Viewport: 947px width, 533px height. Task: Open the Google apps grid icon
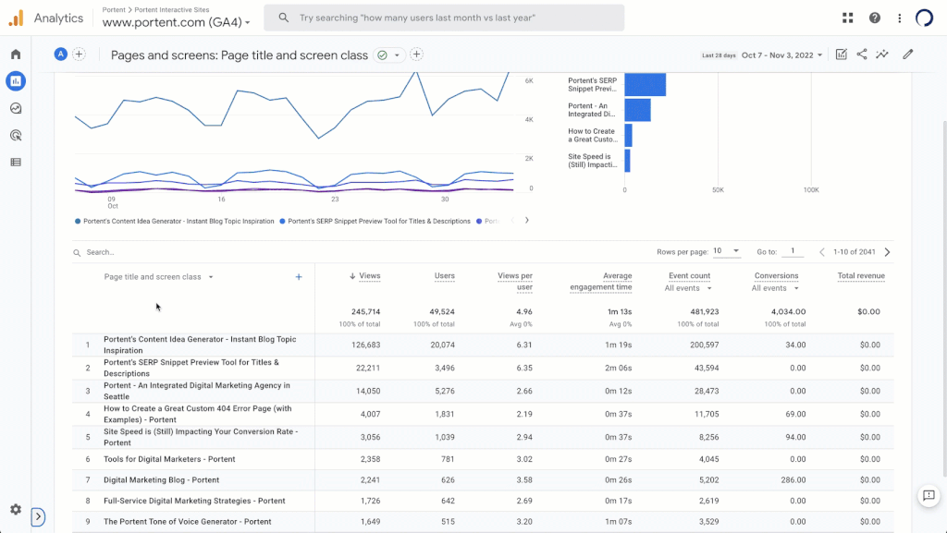point(848,18)
